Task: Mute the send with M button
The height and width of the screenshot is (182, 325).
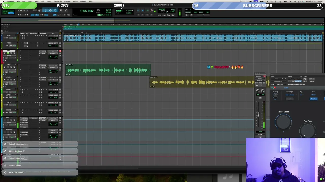Action: [260, 98]
